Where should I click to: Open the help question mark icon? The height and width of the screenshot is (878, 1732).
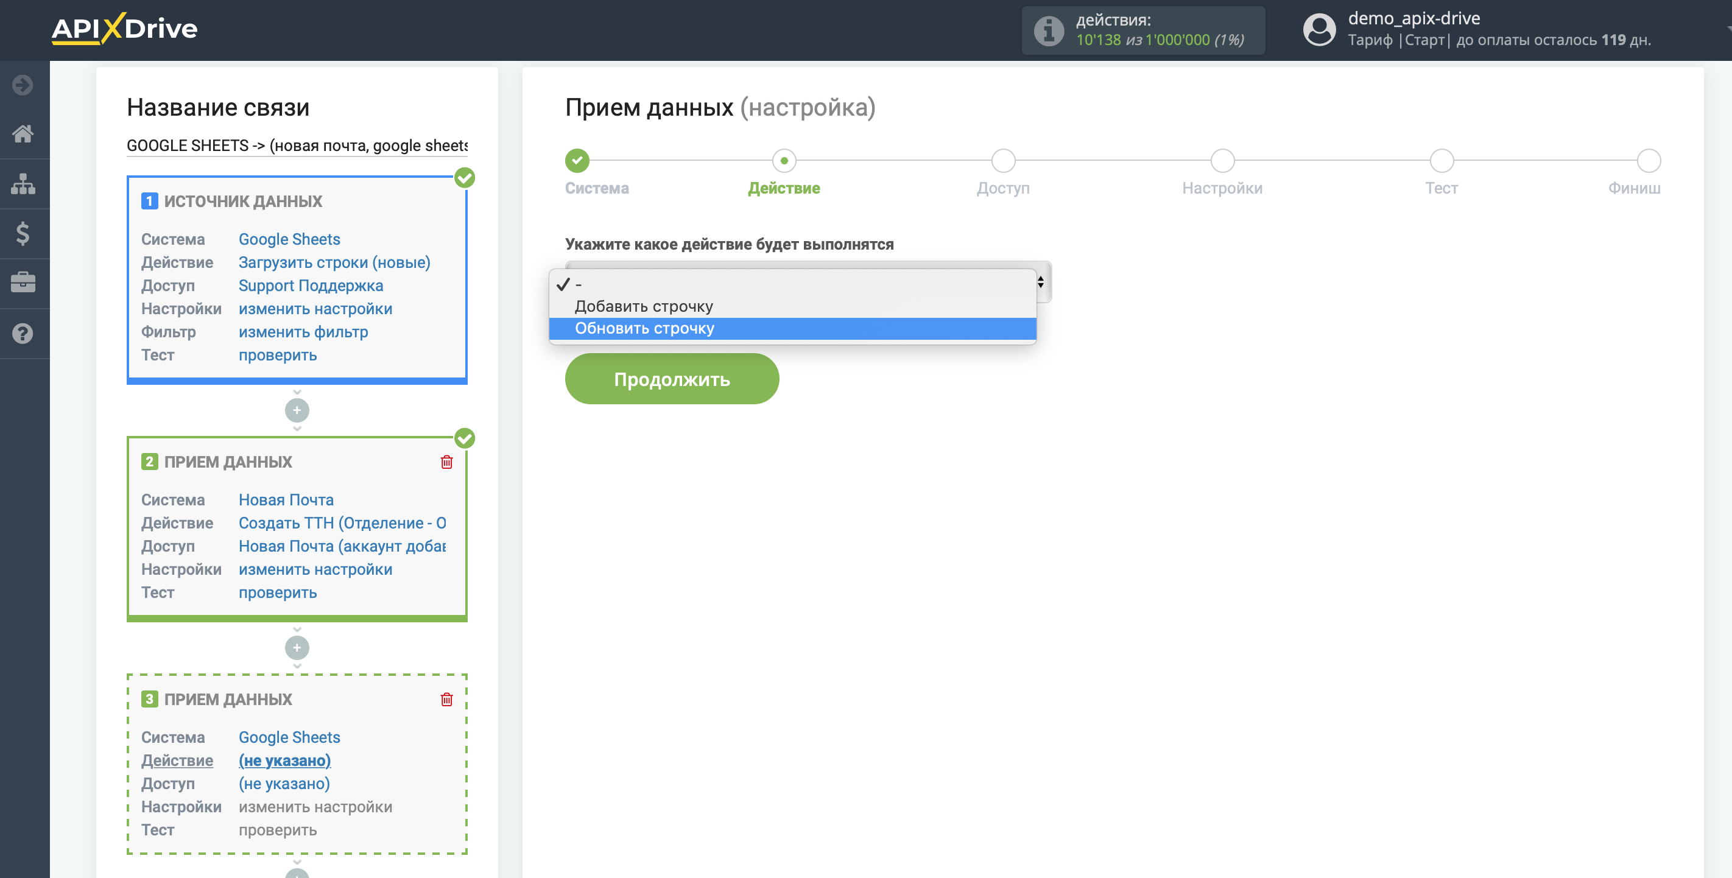click(x=23, y=334)
